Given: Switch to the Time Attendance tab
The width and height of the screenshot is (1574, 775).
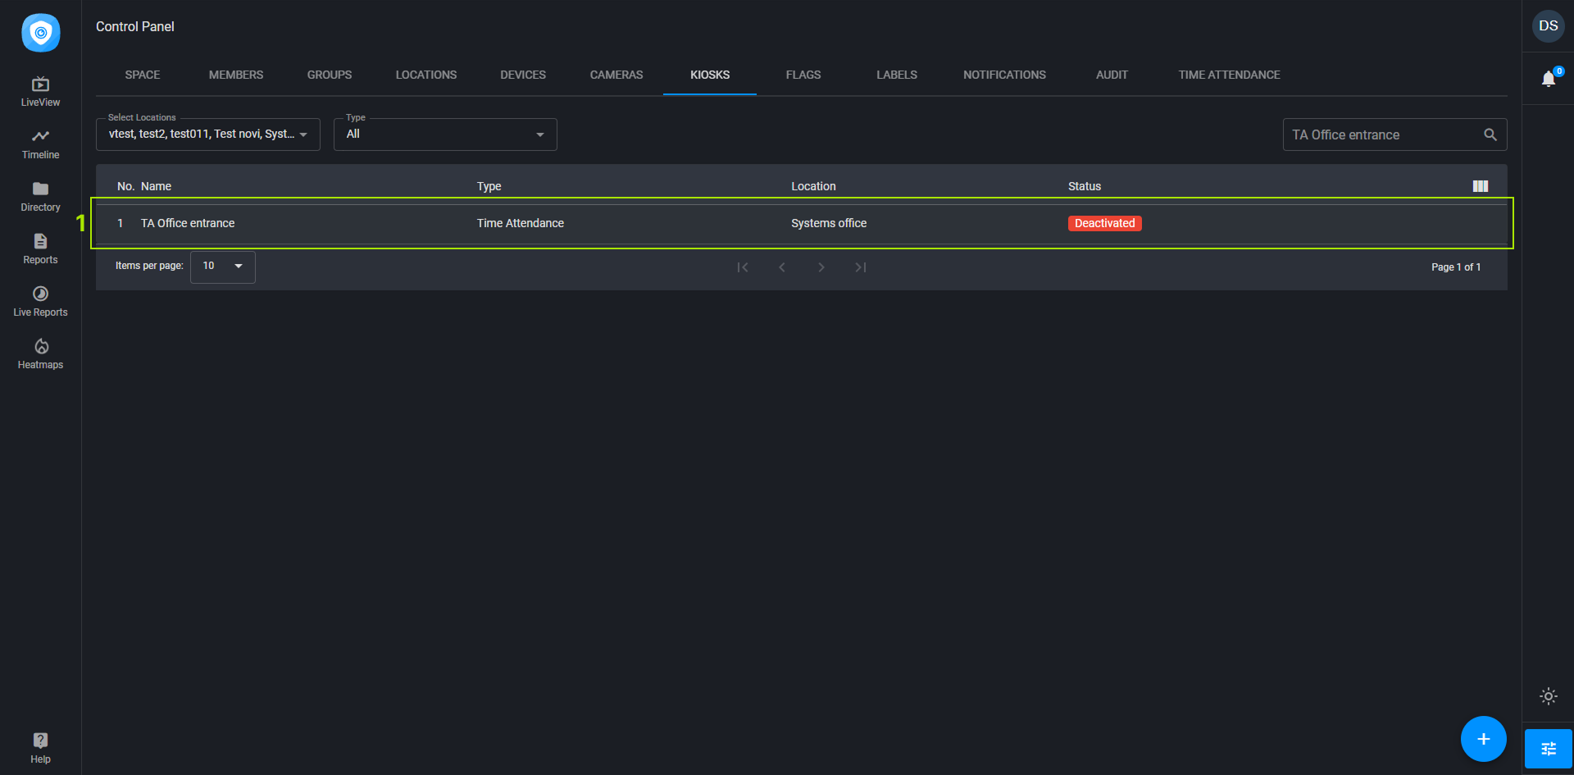Looking at the screenshot, I should coord(1228,75).
